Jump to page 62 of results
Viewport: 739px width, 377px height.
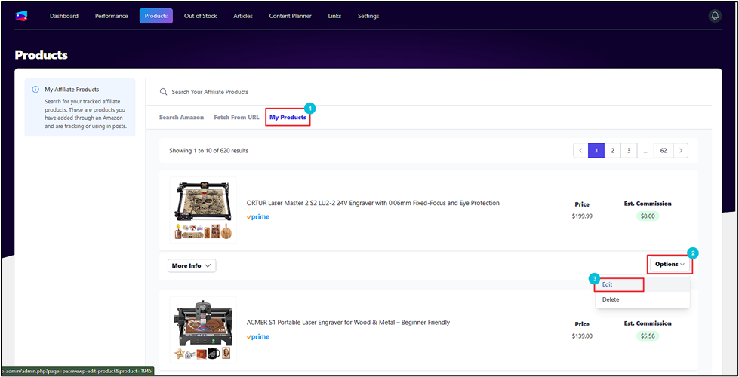[663, 150]
